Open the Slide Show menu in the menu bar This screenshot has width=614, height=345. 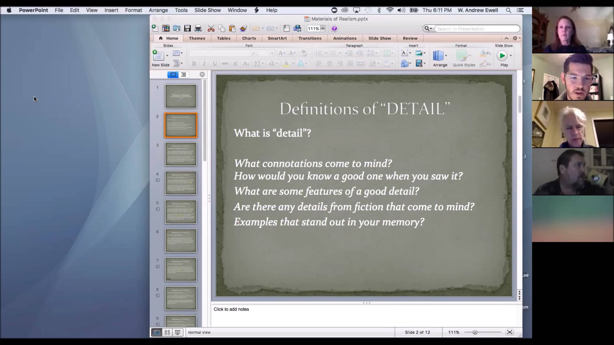pos(207,10)
